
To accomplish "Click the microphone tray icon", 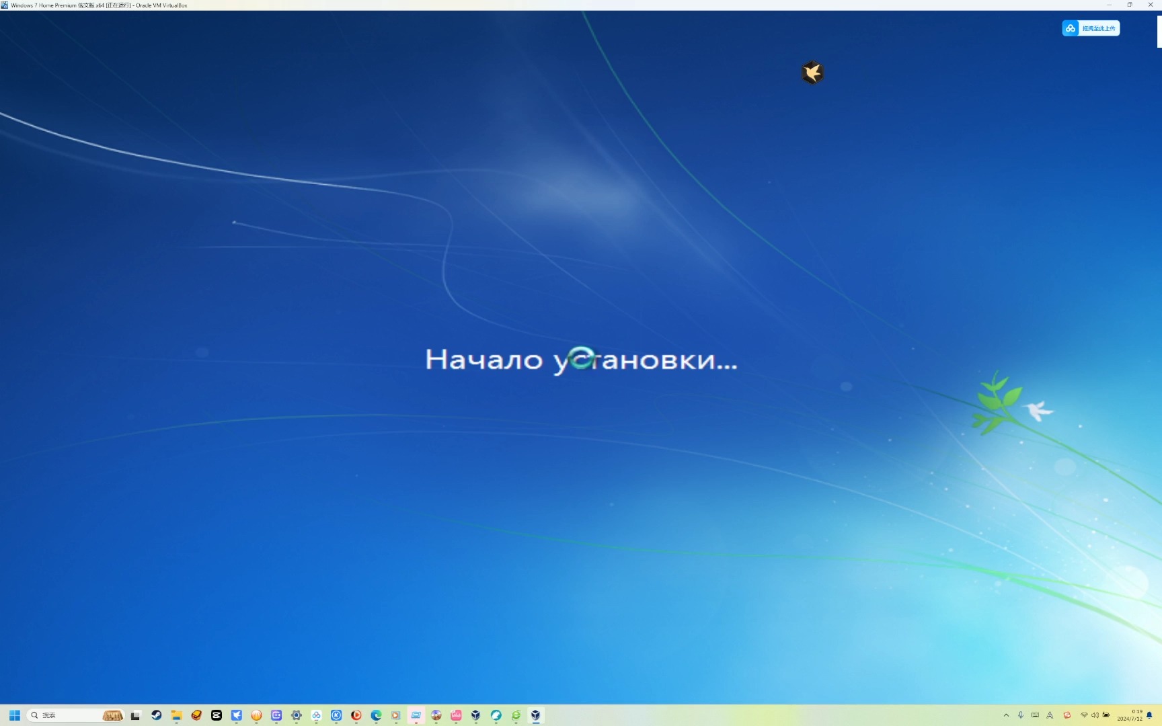I will coord(1021,715).
